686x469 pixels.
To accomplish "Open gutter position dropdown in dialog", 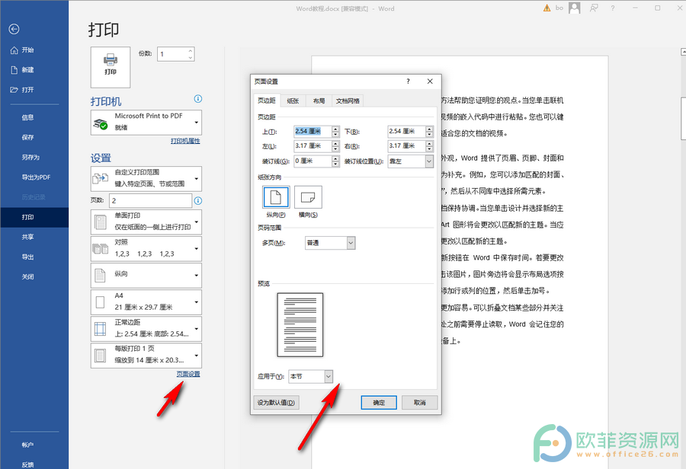I will coord(410,161).
